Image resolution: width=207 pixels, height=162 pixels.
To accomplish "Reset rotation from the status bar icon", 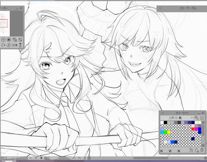I will tap(85, 158).
